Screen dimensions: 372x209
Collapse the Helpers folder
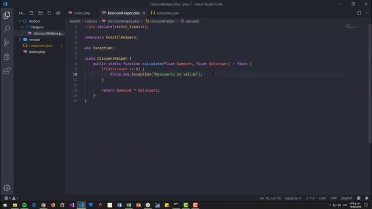pyautogui.click(x=22, y=27)
